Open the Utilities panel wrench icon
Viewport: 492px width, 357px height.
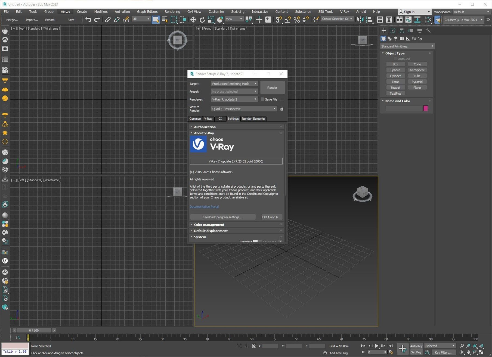point(428,31)
